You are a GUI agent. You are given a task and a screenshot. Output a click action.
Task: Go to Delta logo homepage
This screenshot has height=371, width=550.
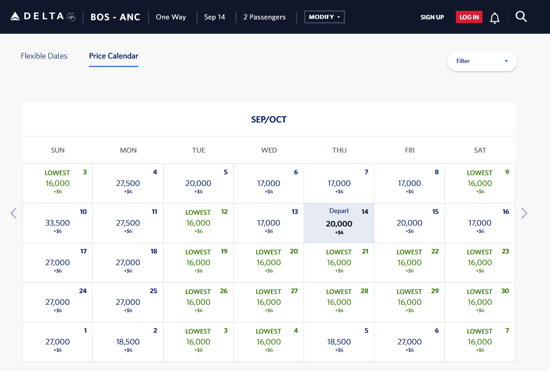43,17
